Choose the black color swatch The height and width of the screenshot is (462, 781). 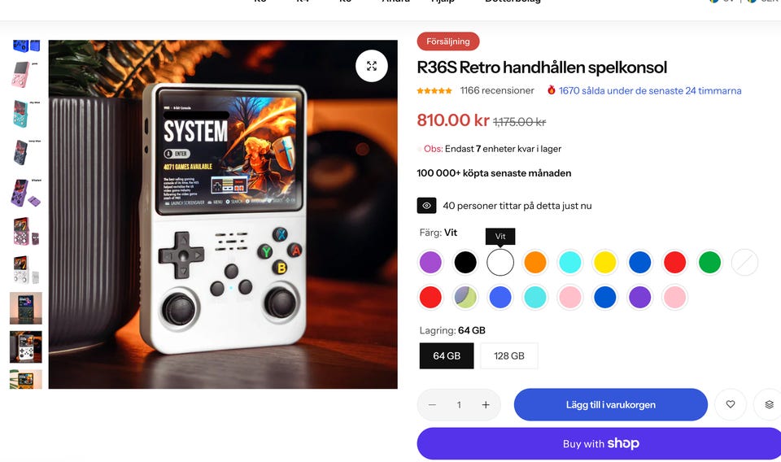point(465,263)
